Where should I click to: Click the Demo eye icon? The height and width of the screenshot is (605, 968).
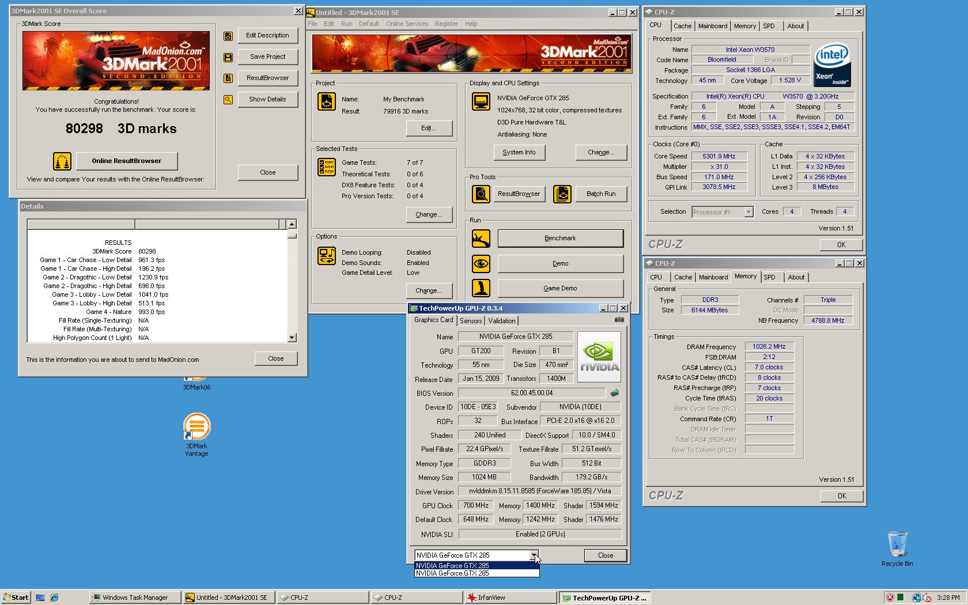[481, 264]
